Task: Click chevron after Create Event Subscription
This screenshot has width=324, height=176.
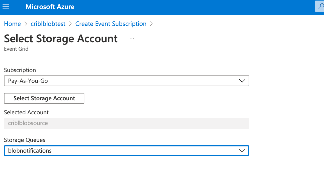Action: point(151,24)
